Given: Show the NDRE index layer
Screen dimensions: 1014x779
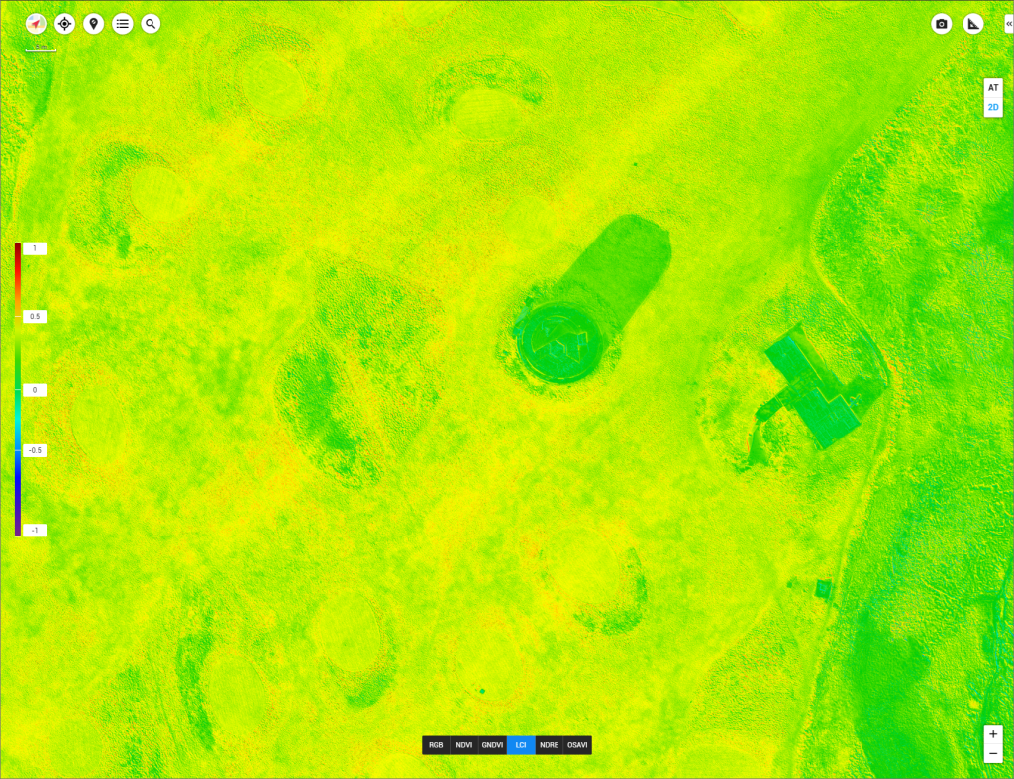Looking at the screenshot, I should tap(549, 745).
